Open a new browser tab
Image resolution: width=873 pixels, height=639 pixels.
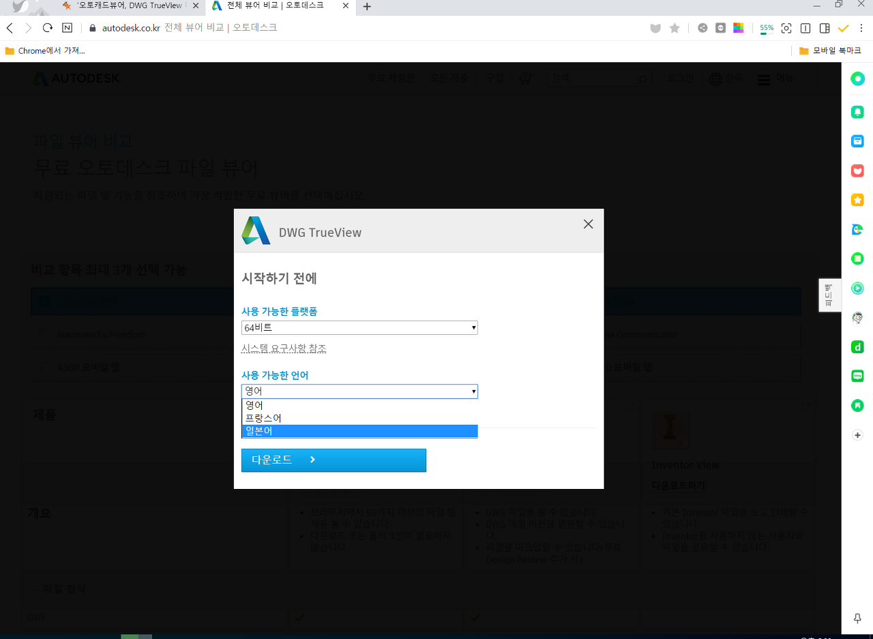[367, 7]
